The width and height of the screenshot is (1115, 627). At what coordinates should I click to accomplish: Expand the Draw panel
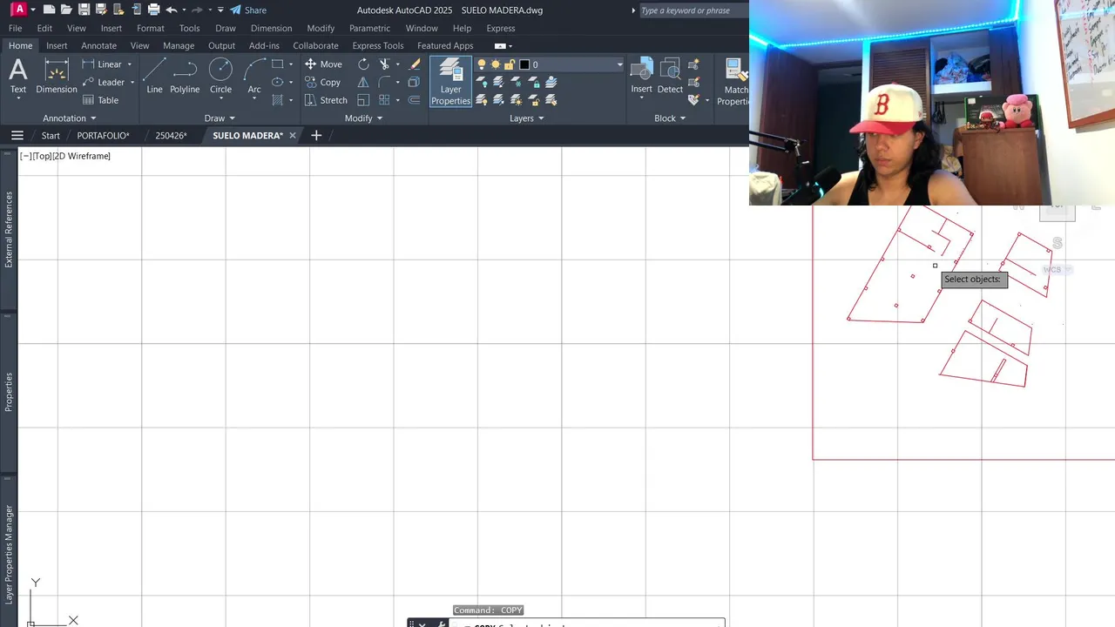point(220,118)
